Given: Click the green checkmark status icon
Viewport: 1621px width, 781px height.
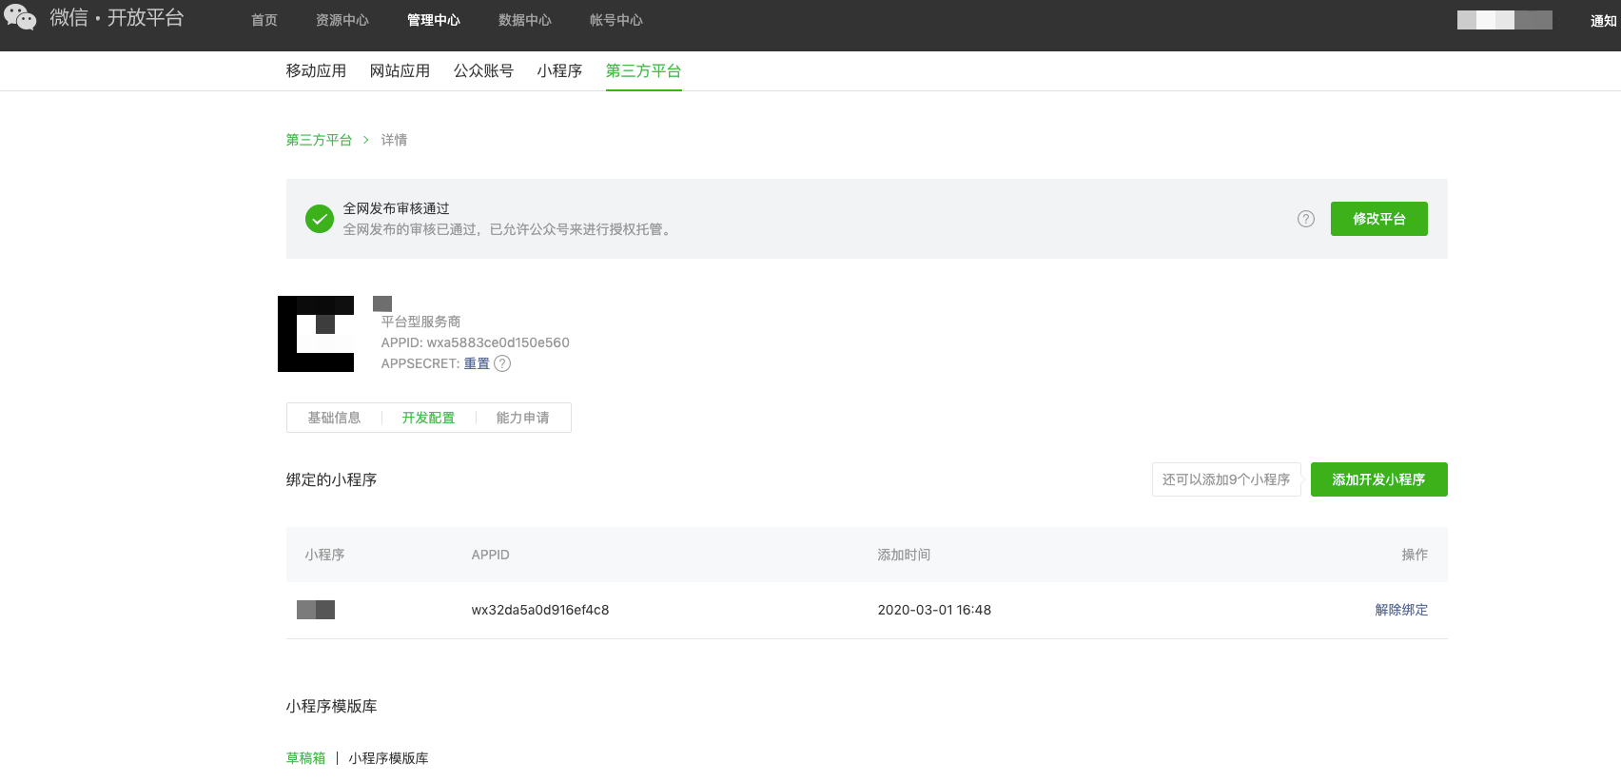Looking at the screenshot, I should pos(320,219).
